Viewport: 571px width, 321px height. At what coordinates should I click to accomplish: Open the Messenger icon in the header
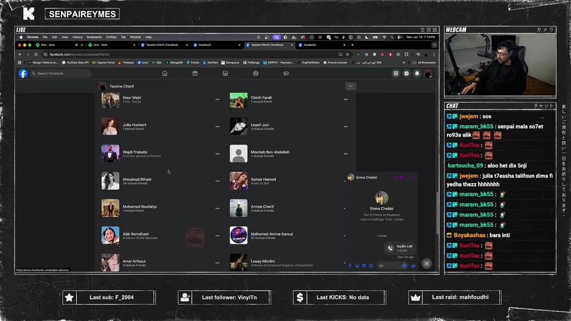[406, 74]
